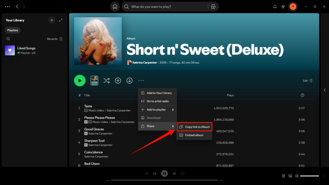Click the Music video icon under Taste

click(x=86, y=110)
